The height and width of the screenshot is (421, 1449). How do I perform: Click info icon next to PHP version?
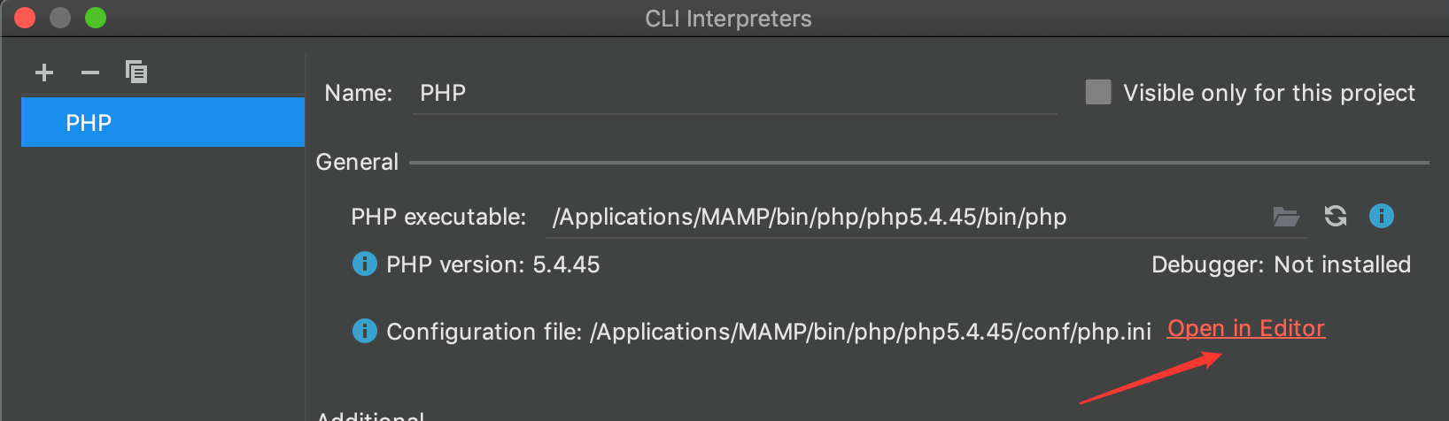point(365,264)
